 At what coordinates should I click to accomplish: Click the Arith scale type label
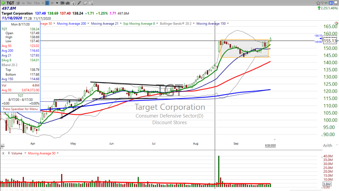point(328,145)
